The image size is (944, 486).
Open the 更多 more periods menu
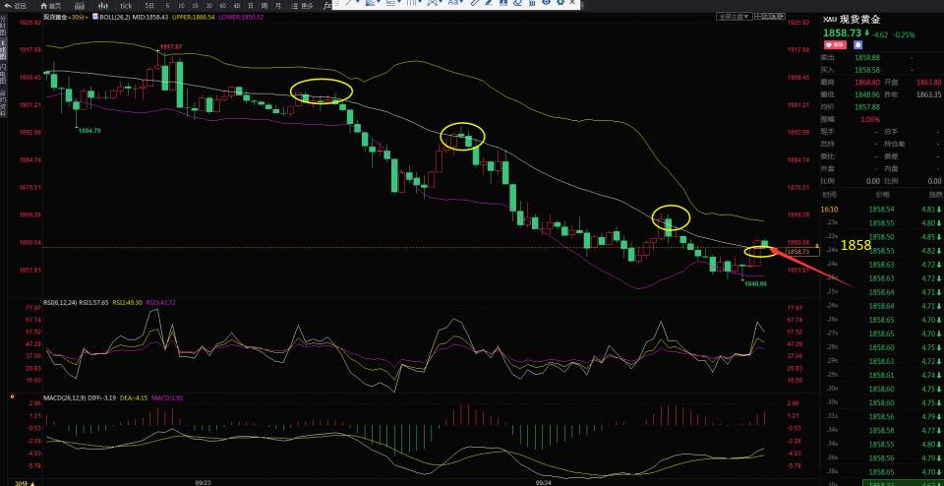tap(302, 6)
